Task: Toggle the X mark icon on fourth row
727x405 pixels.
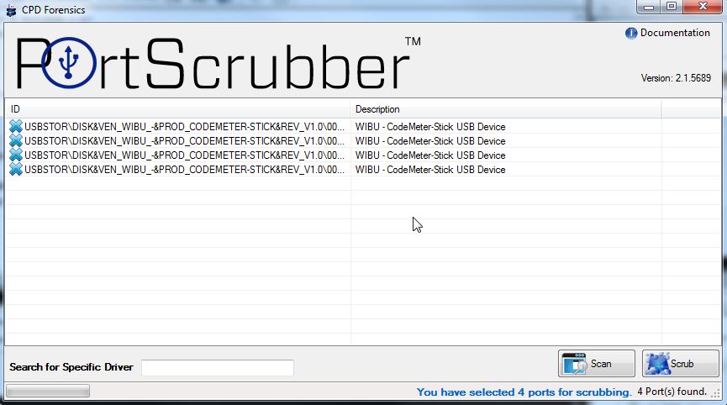Action: click(16, 169)
